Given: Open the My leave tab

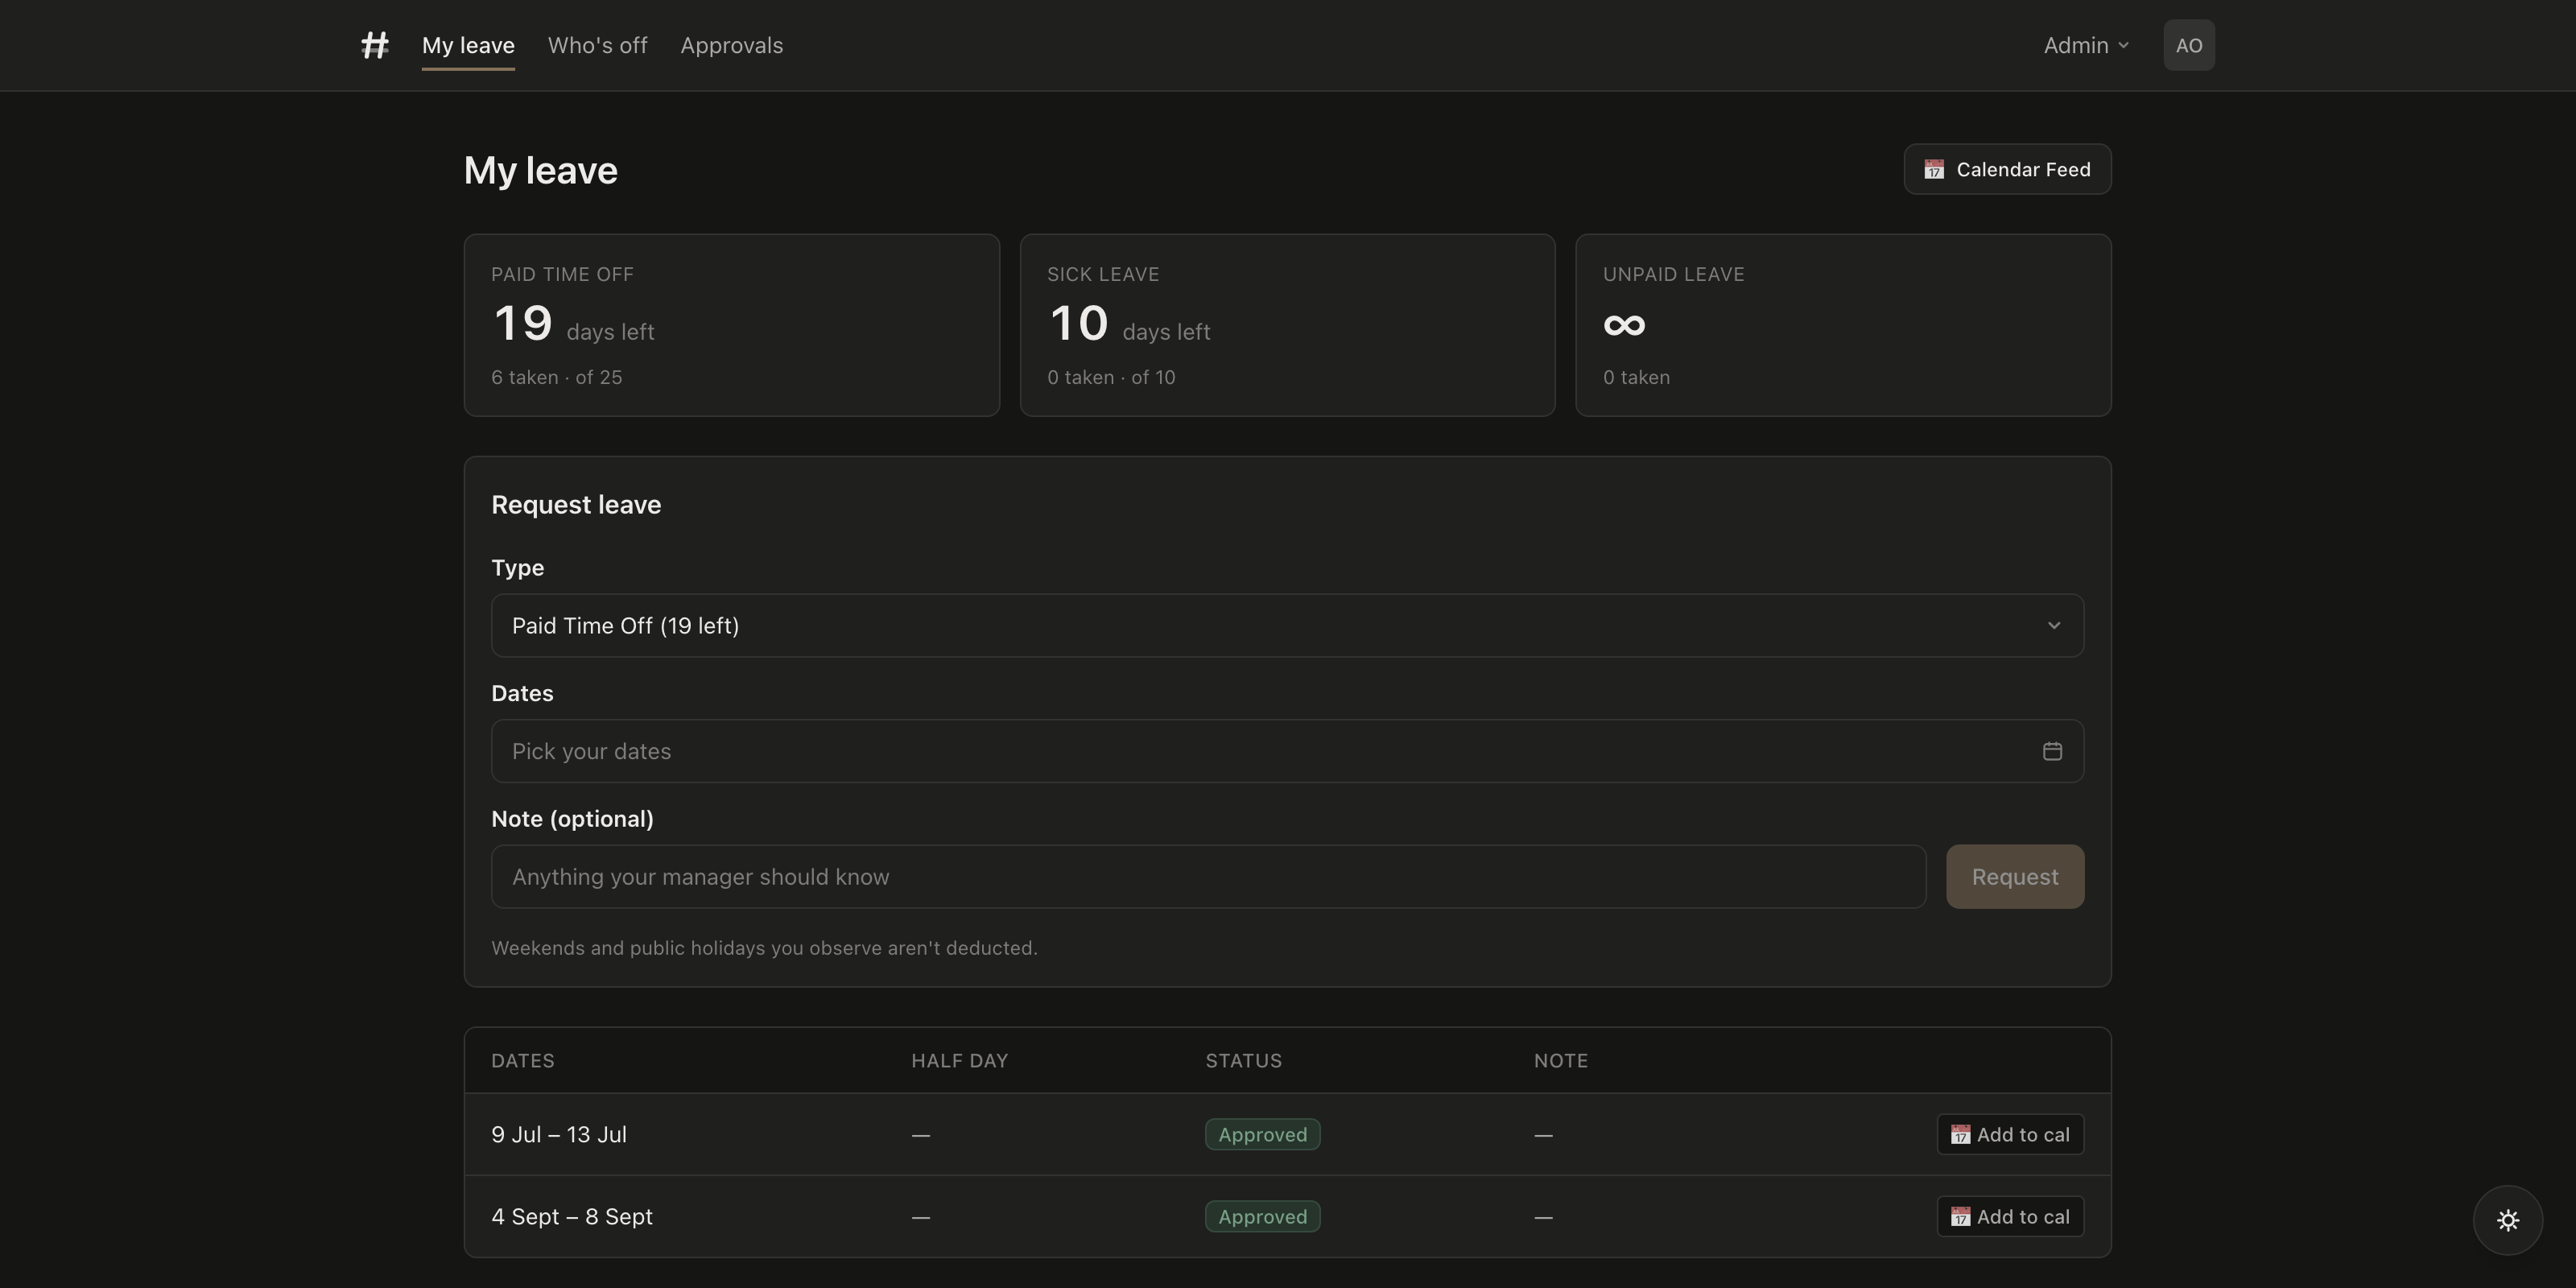Looking at the screenshot, I should 468,45.
